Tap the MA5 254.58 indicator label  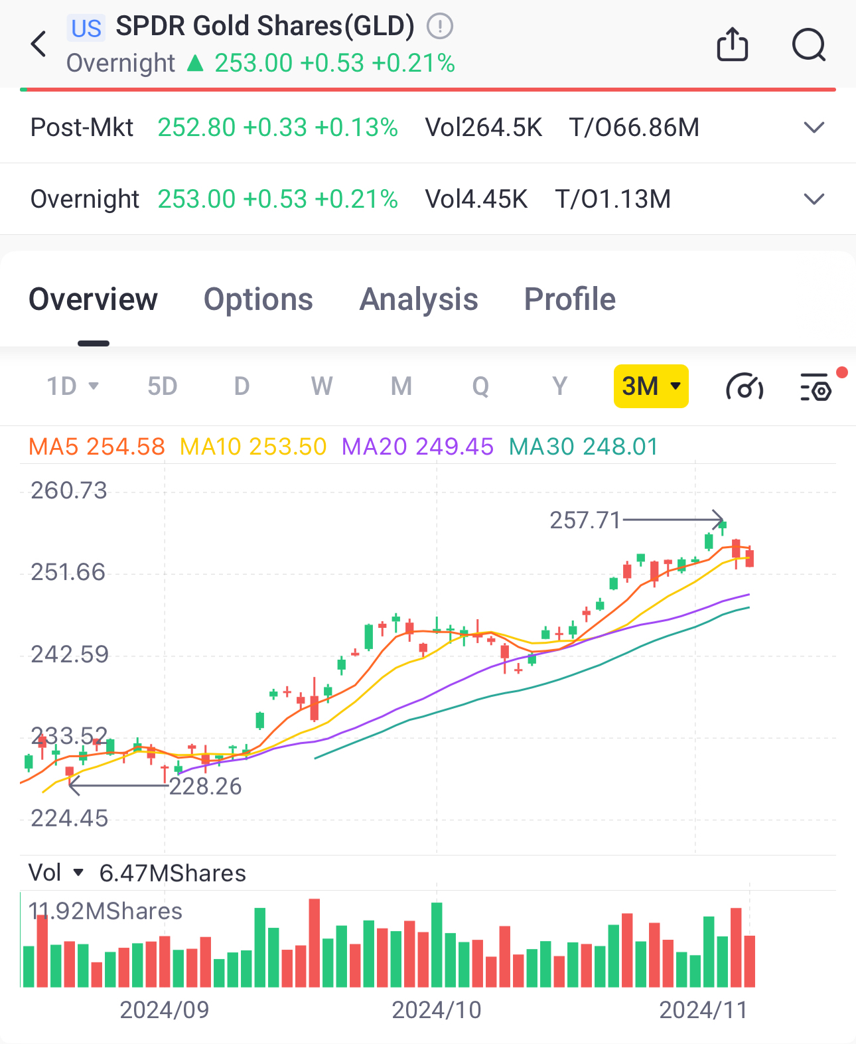pos(97,447)
